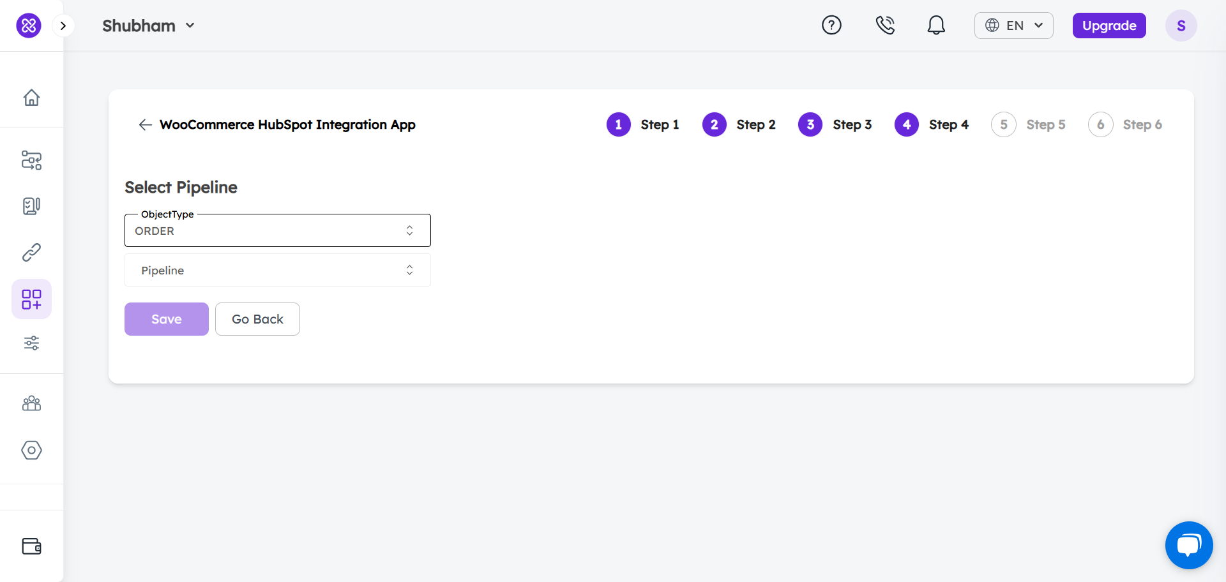Open the help question mark icon
The image size is (1226, 582).
(x=831, y=26)
